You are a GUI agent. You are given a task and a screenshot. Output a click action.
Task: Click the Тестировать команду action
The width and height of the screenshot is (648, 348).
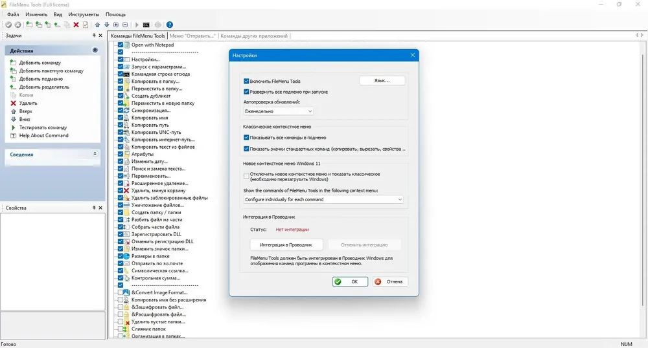[43, 127]
